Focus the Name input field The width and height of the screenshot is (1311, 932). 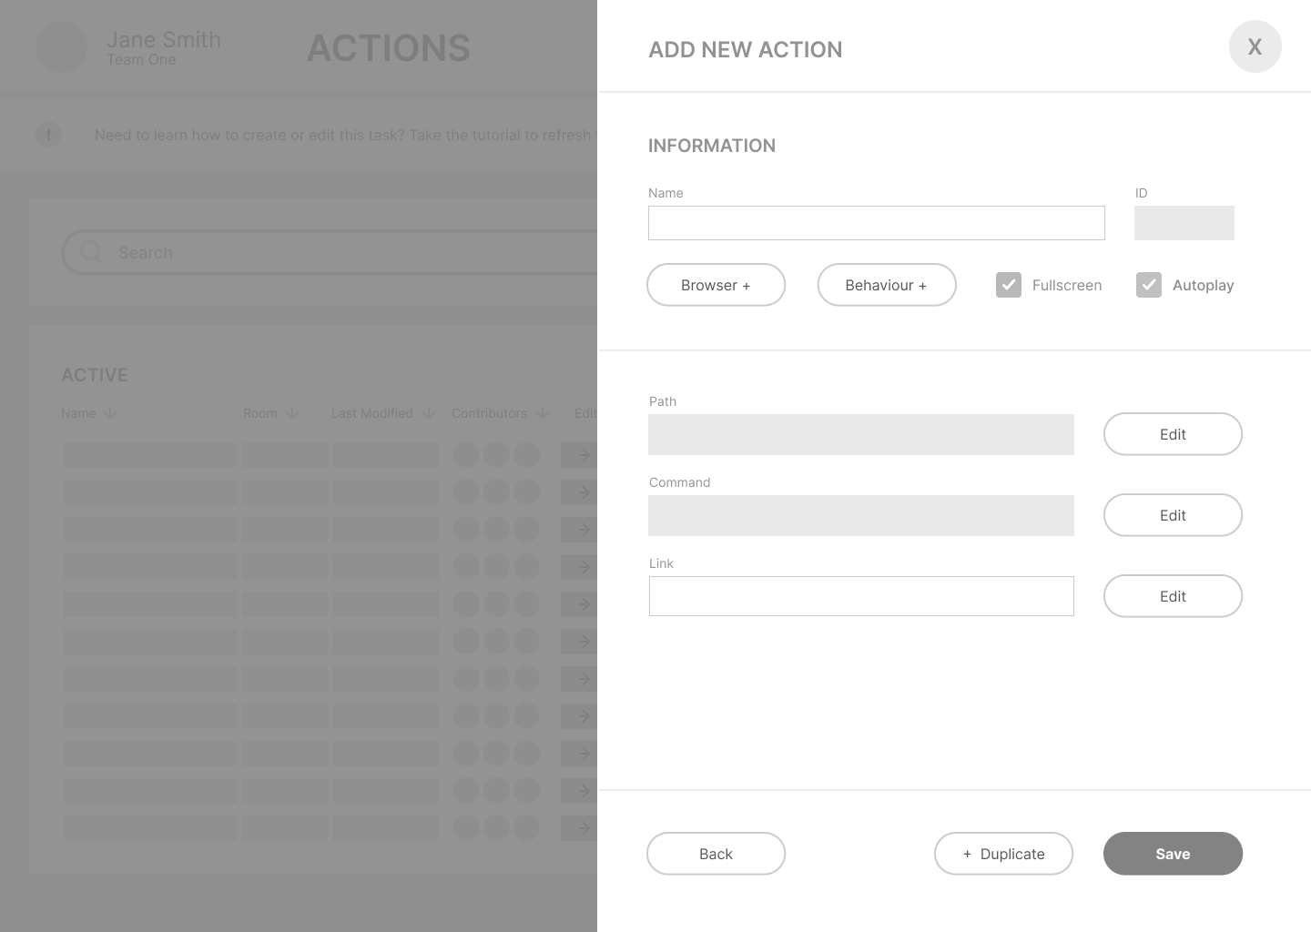876,223
